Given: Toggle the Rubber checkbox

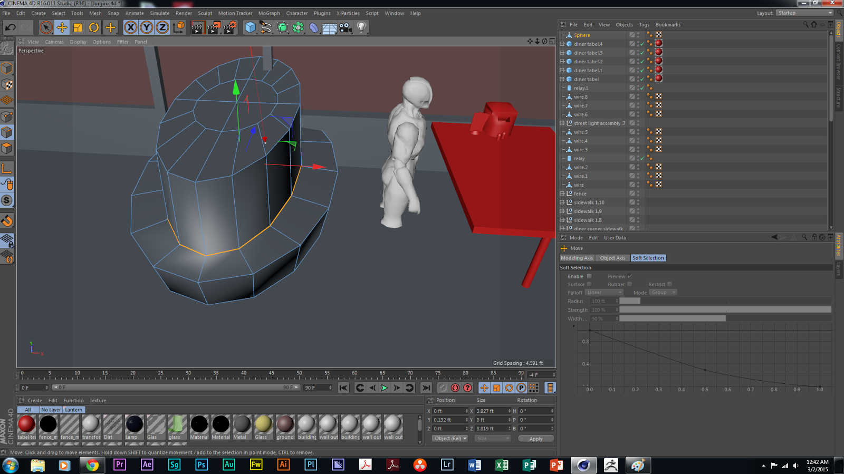Looking at the screenshot, I should [x=629, y=284].
